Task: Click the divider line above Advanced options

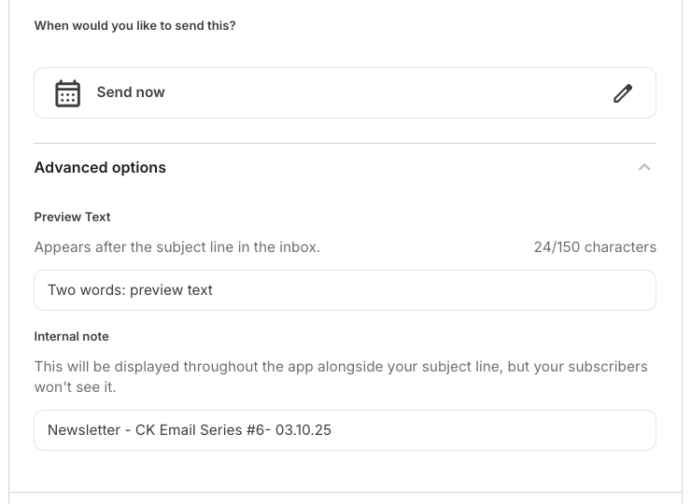Action: click(345, 143)
